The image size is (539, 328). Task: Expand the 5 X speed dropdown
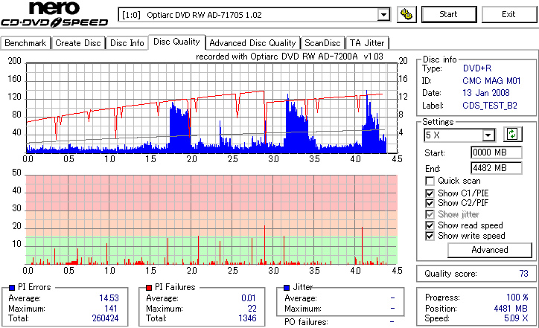(488, 135)
